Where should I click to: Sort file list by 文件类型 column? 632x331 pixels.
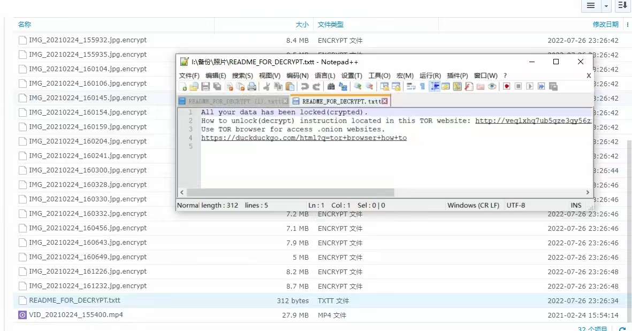[331, 25]
